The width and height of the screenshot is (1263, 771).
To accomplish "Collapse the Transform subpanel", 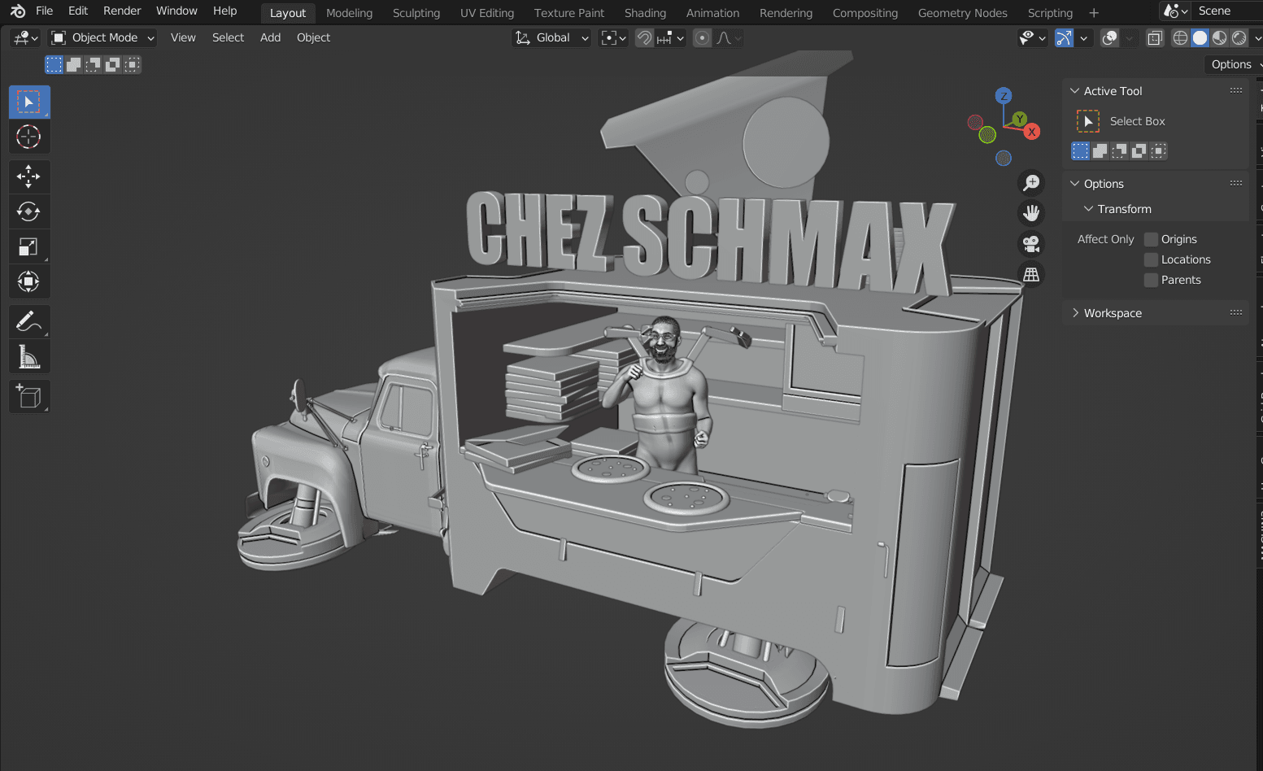I will tap(1088, 209).
